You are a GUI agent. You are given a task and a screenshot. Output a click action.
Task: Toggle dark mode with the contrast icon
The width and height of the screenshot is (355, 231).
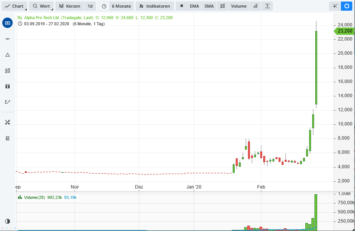click(x=8, y=221)
